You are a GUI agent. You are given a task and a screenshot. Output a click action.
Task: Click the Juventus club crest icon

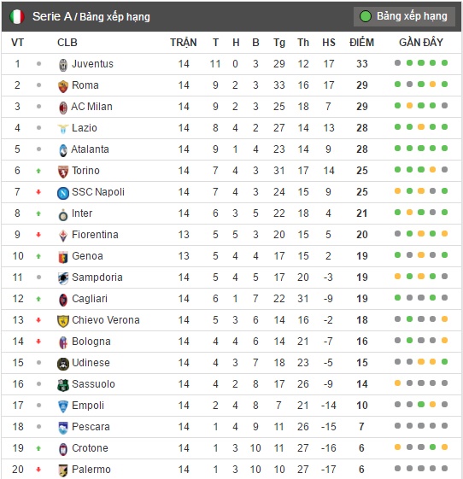tap(63, 65)
